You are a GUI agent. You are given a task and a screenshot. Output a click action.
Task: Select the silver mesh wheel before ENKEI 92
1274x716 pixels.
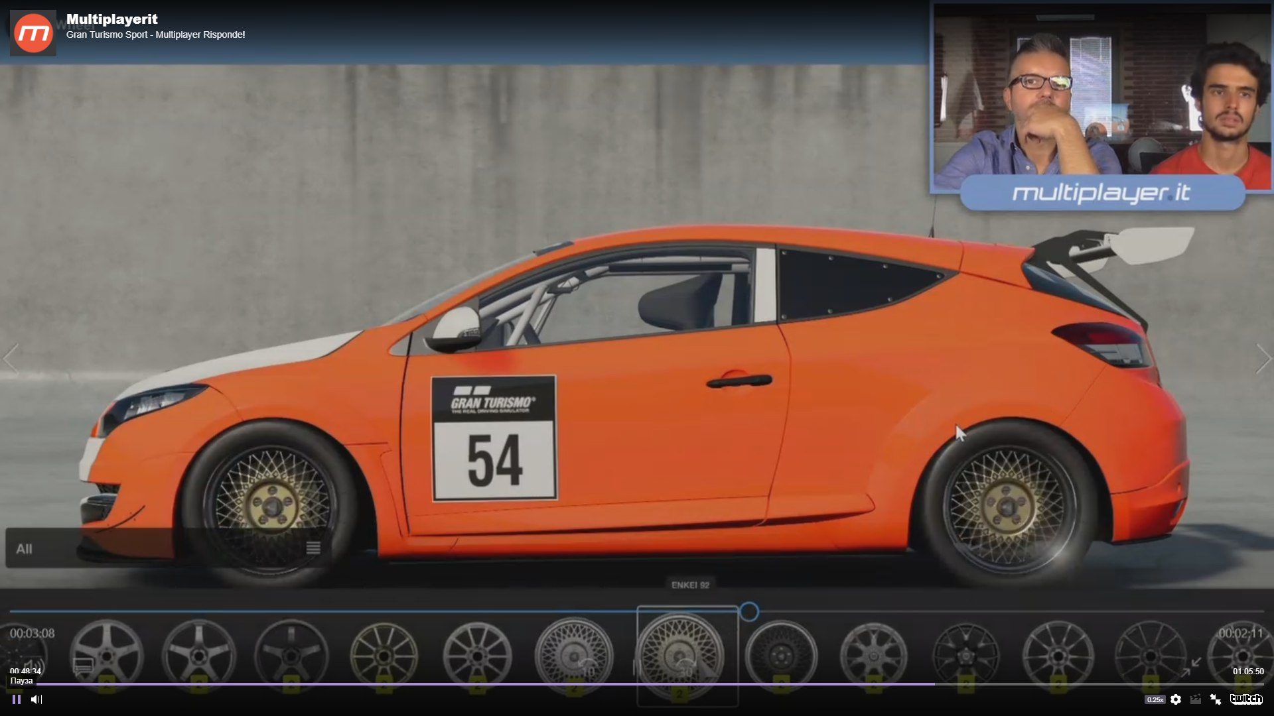[574, 655]
